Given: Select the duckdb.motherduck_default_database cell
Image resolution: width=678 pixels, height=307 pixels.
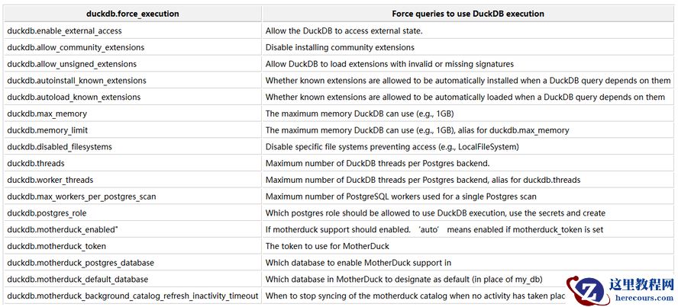Looking at the screenshot, I should tap(77, 279).
